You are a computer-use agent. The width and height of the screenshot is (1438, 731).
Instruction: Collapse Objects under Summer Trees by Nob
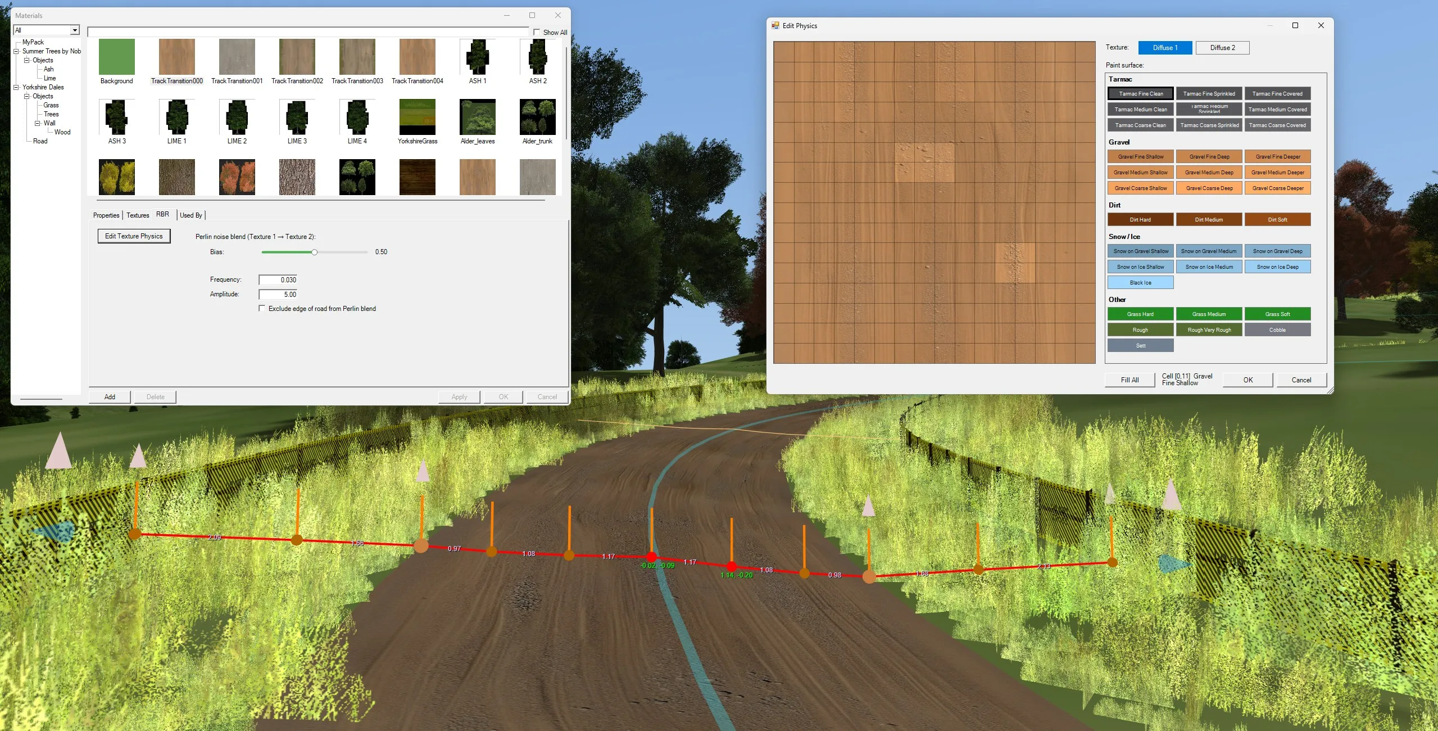(26, 60)
